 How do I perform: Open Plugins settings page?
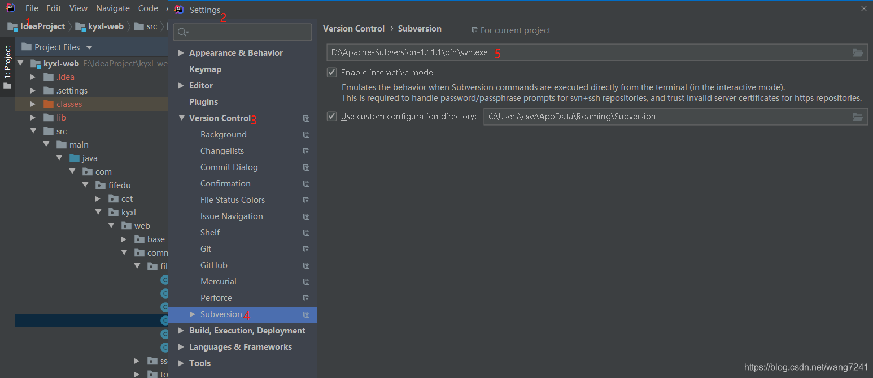[203, 102]
